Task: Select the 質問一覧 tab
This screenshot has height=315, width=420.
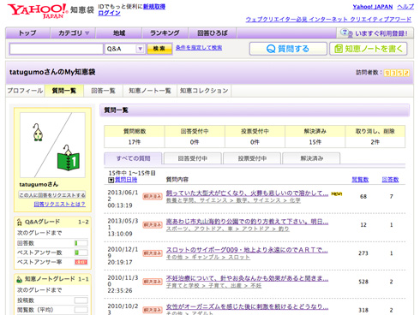Action: 64,91
